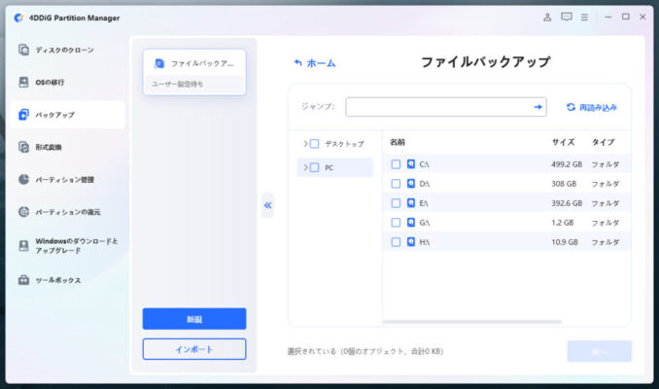Click the C:\ row name text
The image size is (659, 389).
pos(424,164)
